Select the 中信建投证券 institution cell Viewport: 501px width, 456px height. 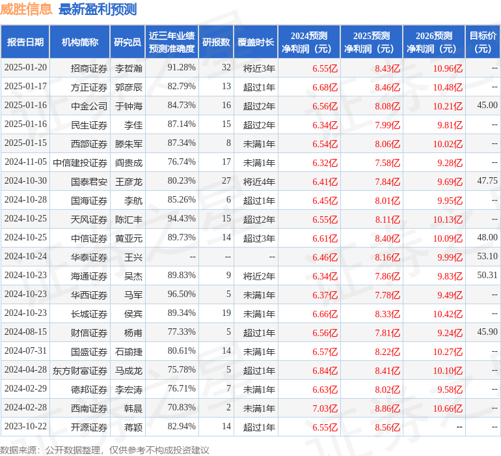[80, 163]
